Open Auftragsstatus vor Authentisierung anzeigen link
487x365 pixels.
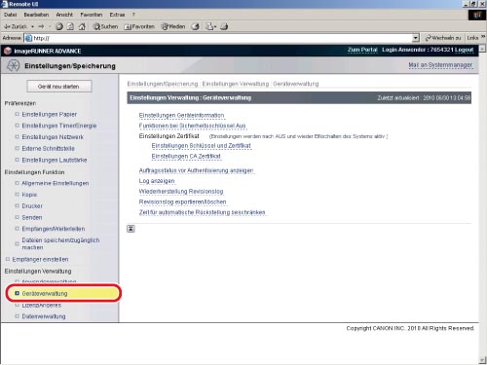pos(196,170)
